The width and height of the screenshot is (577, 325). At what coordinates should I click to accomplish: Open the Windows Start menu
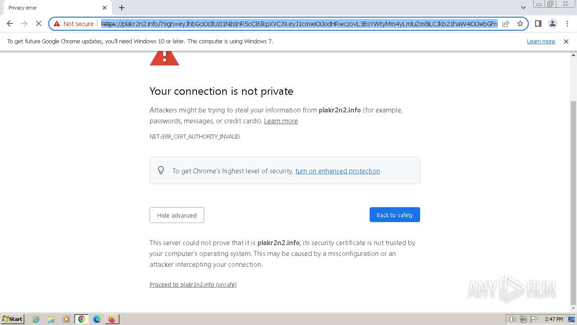pyautogui.click(x=13, y=319)
